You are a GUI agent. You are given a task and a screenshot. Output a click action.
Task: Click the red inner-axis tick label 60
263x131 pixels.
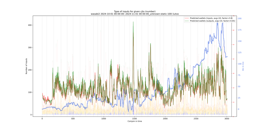coord(233,30)
